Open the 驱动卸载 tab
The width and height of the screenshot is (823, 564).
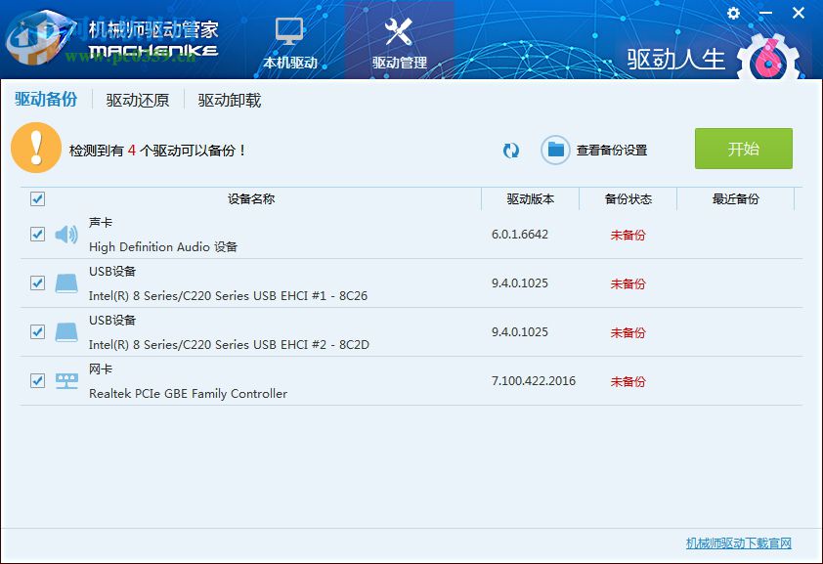coord(230,99)
